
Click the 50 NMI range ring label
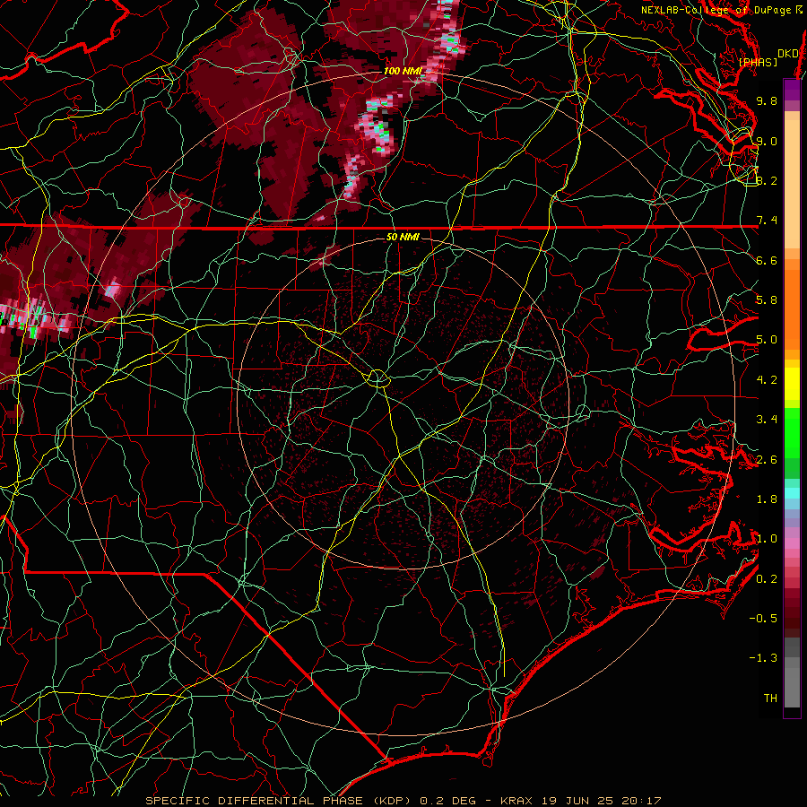tap(403, 238)
